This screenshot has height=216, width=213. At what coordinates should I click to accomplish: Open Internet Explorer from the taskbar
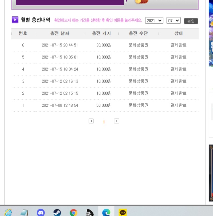pos(8,212)
